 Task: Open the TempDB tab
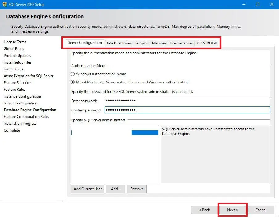[x=141, y=43]
